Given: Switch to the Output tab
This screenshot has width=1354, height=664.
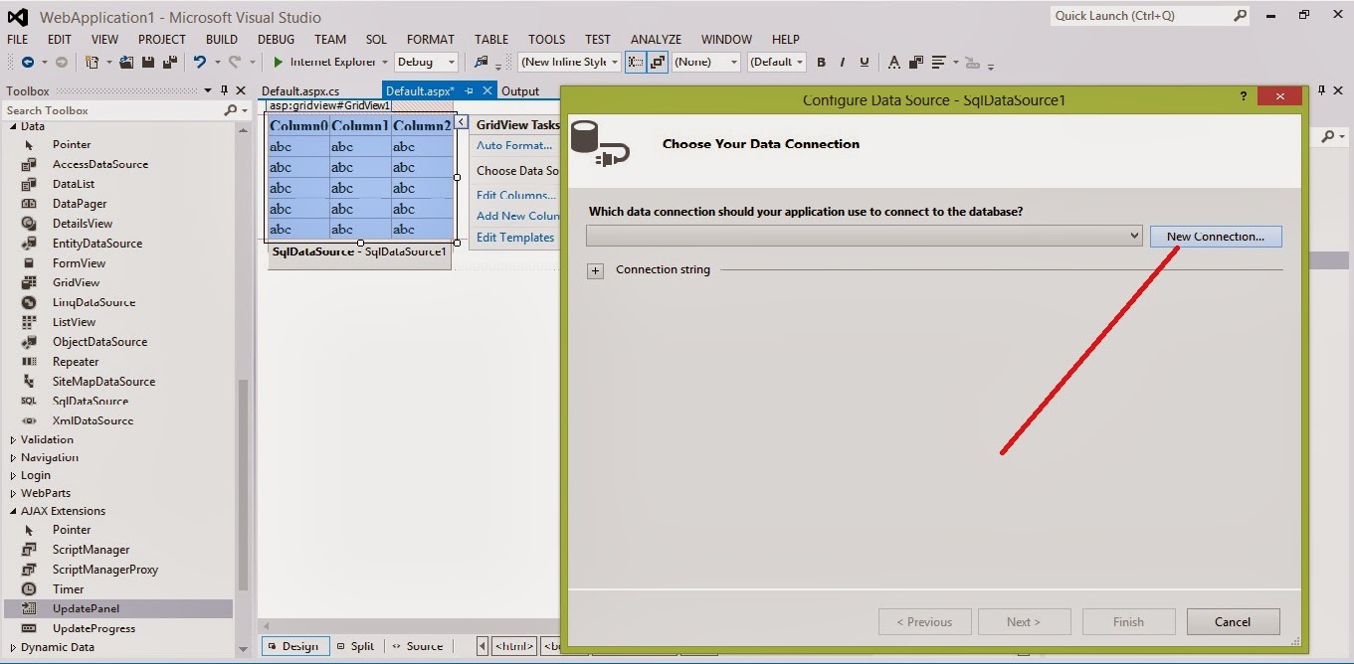Looking at the screenshot, I should pos(519,90).
